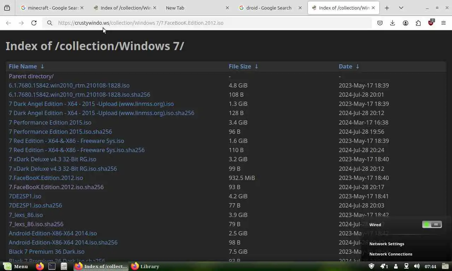
Task: Open Firefox View recent browsing icon
Action: point(7,8)
